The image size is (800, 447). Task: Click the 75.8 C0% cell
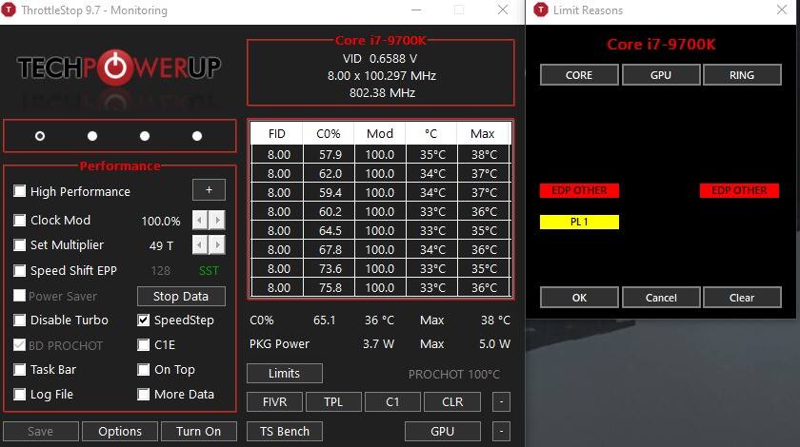[330, 287]
